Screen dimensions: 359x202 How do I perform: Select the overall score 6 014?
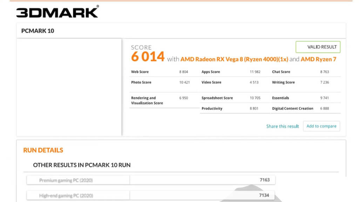pyautogui.click(x=148, y=56)
